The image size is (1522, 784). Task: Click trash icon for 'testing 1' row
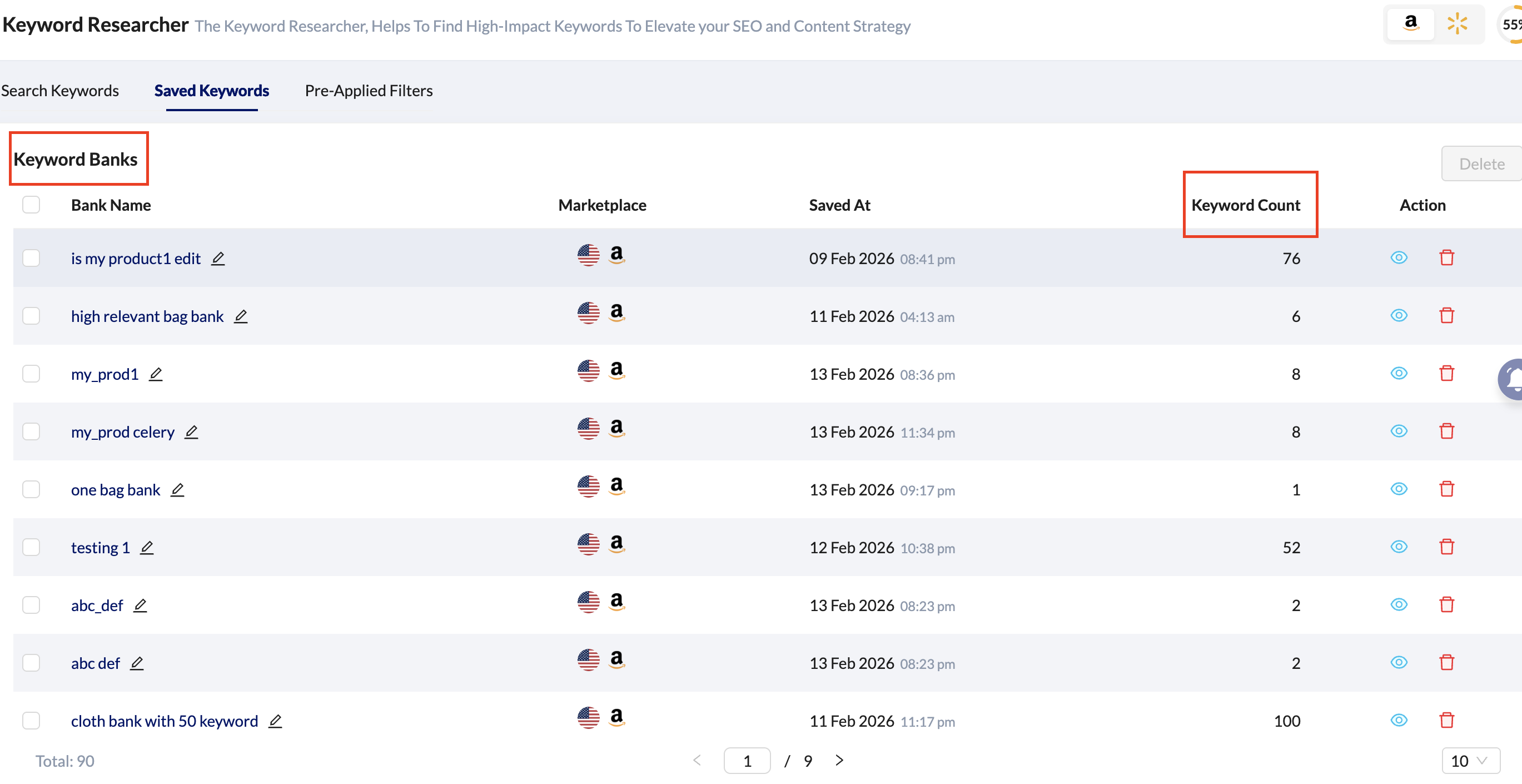(x=1446, y=547)
